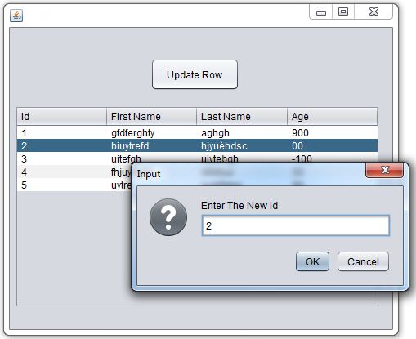Select the Age cell '900'

pyautogui.click(x=333, y=133)
